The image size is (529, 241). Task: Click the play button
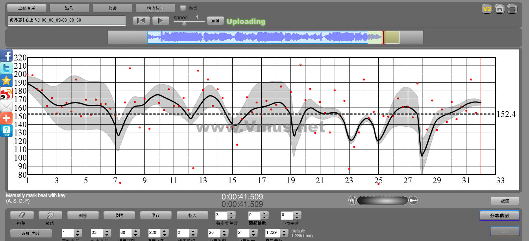pos(160,20)
